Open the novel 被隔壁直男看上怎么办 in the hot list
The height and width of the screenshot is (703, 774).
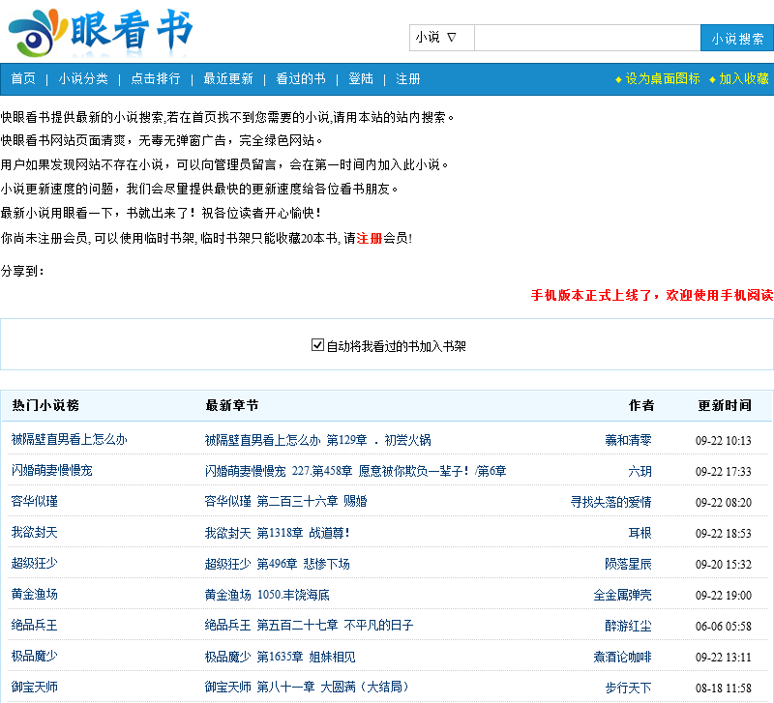pos(69,440)
